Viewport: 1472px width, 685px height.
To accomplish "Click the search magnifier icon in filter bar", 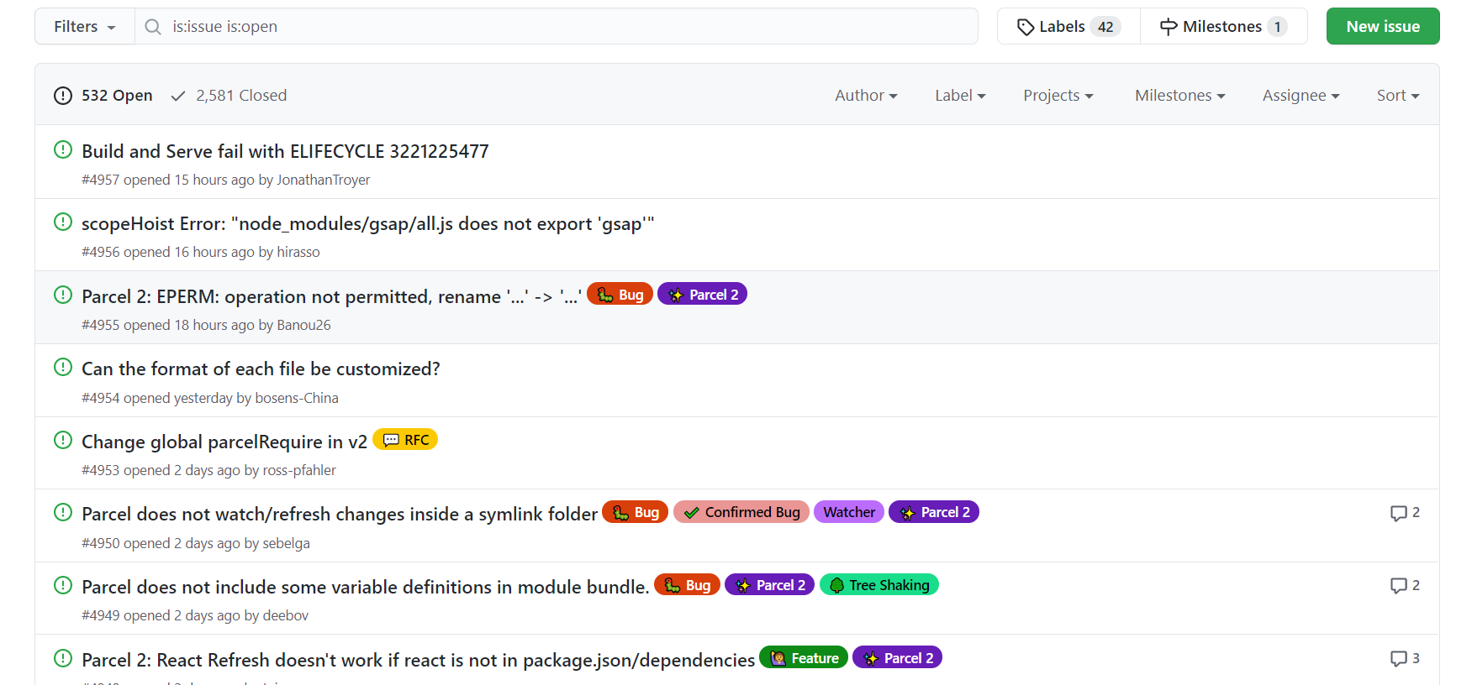I will 153,27.
